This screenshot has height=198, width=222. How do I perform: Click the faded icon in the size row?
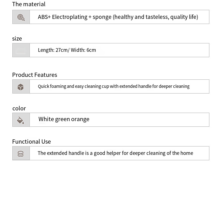[x=21, y=50]
